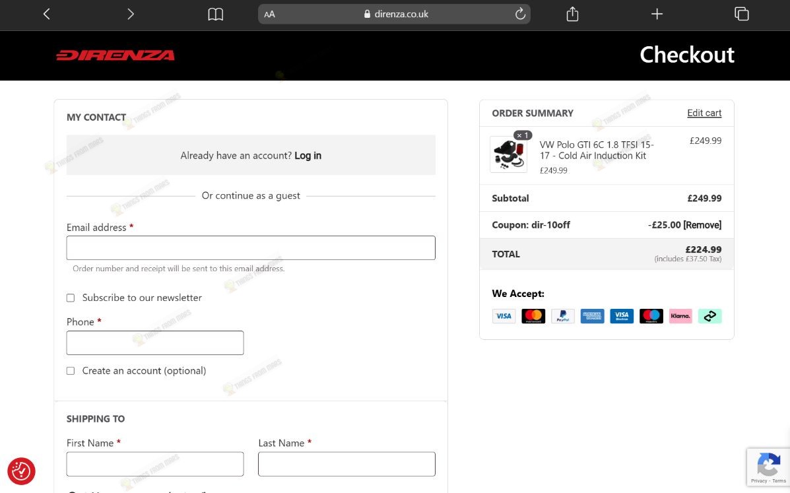Viewport: 790px width, 493px height.
Task: Open the Safari bookmarks book icon
Action: click(x=216, y=14)
